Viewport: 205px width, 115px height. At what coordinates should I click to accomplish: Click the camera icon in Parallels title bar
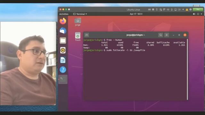point(179,10)
